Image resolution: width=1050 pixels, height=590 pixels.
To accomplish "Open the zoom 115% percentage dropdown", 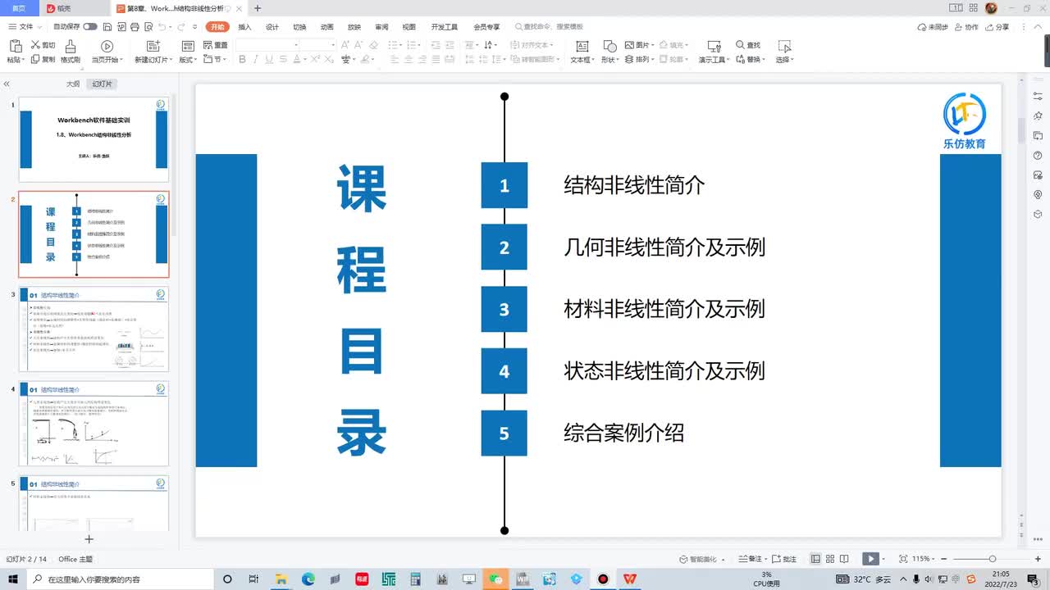I will click(923, 559).
